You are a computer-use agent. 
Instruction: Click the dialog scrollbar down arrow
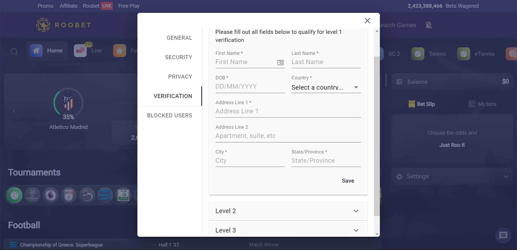tap(377, 234)
